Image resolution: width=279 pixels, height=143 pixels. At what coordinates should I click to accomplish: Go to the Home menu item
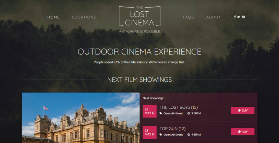point(54,17)
